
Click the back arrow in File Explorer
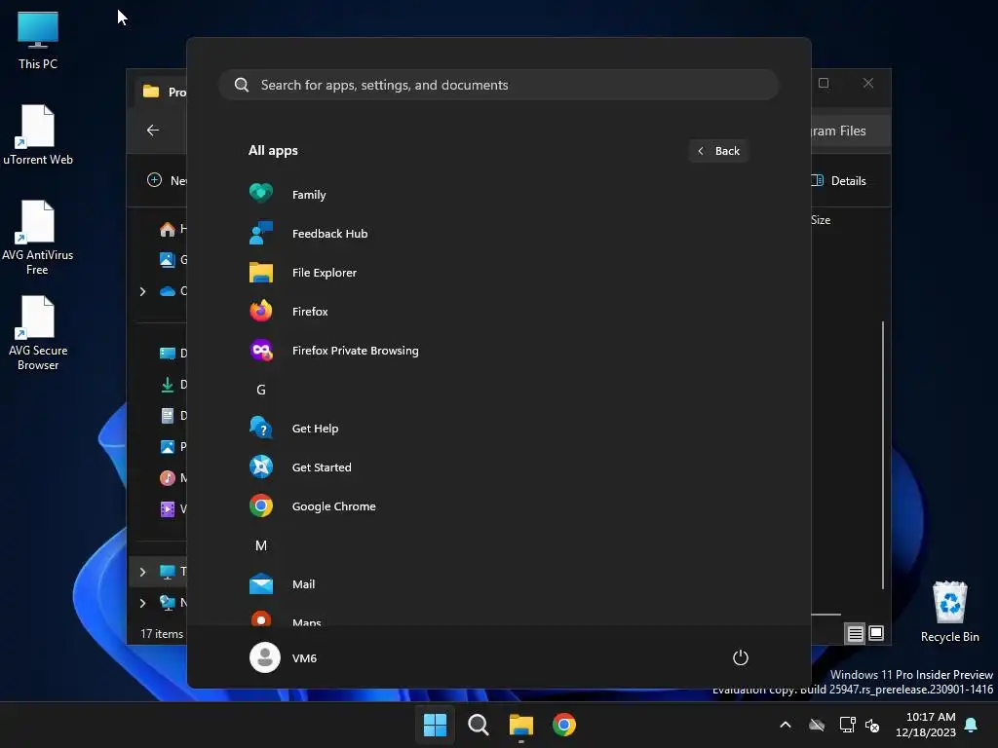(153, 130)
